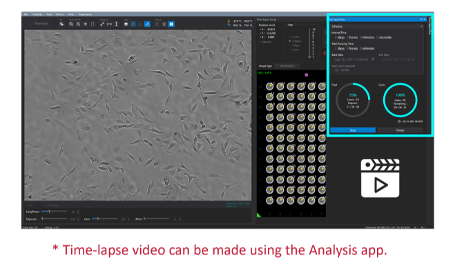The width and height of the screenshot is (453, 268).
Task: Click the play clapperboard video icon
Action: [380, 178]
